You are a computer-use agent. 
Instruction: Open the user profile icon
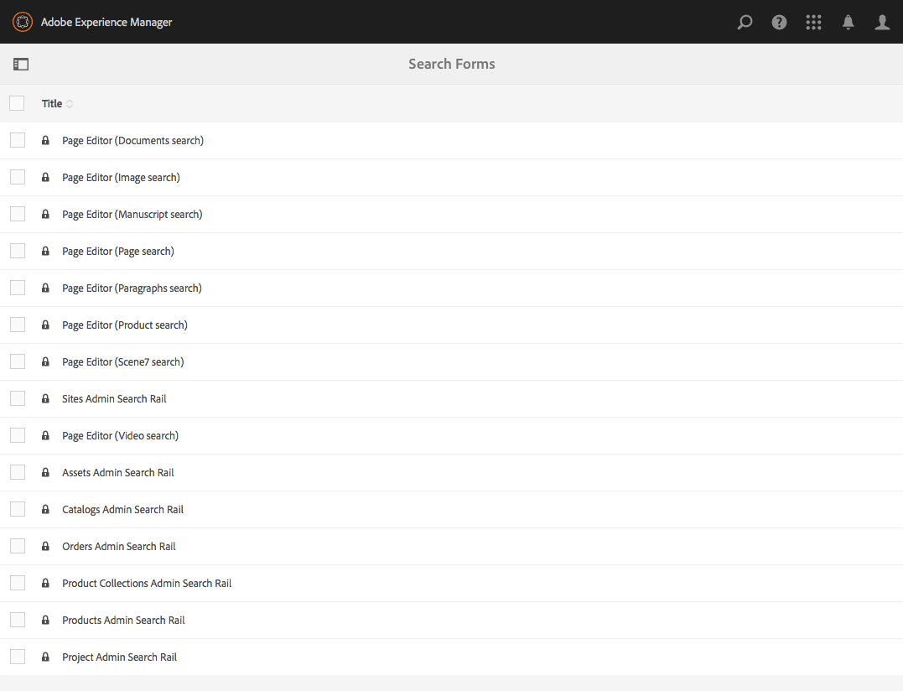point(882,22)
